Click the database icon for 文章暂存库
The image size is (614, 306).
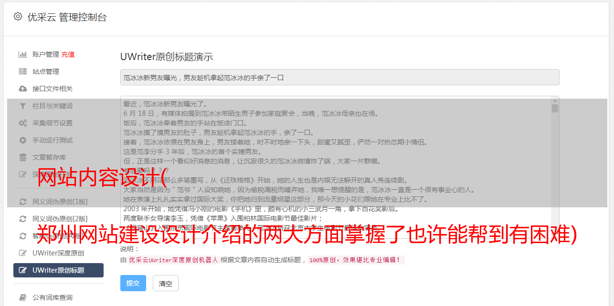pos(22,157)
